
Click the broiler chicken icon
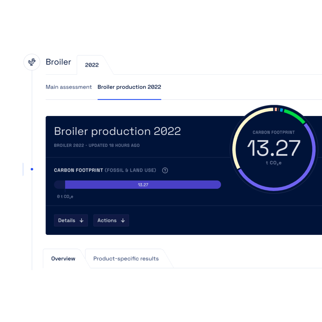click(32, 62)
